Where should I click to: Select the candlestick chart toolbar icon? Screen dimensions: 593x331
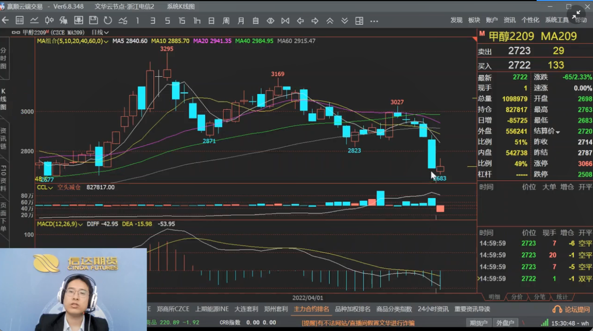49,21
